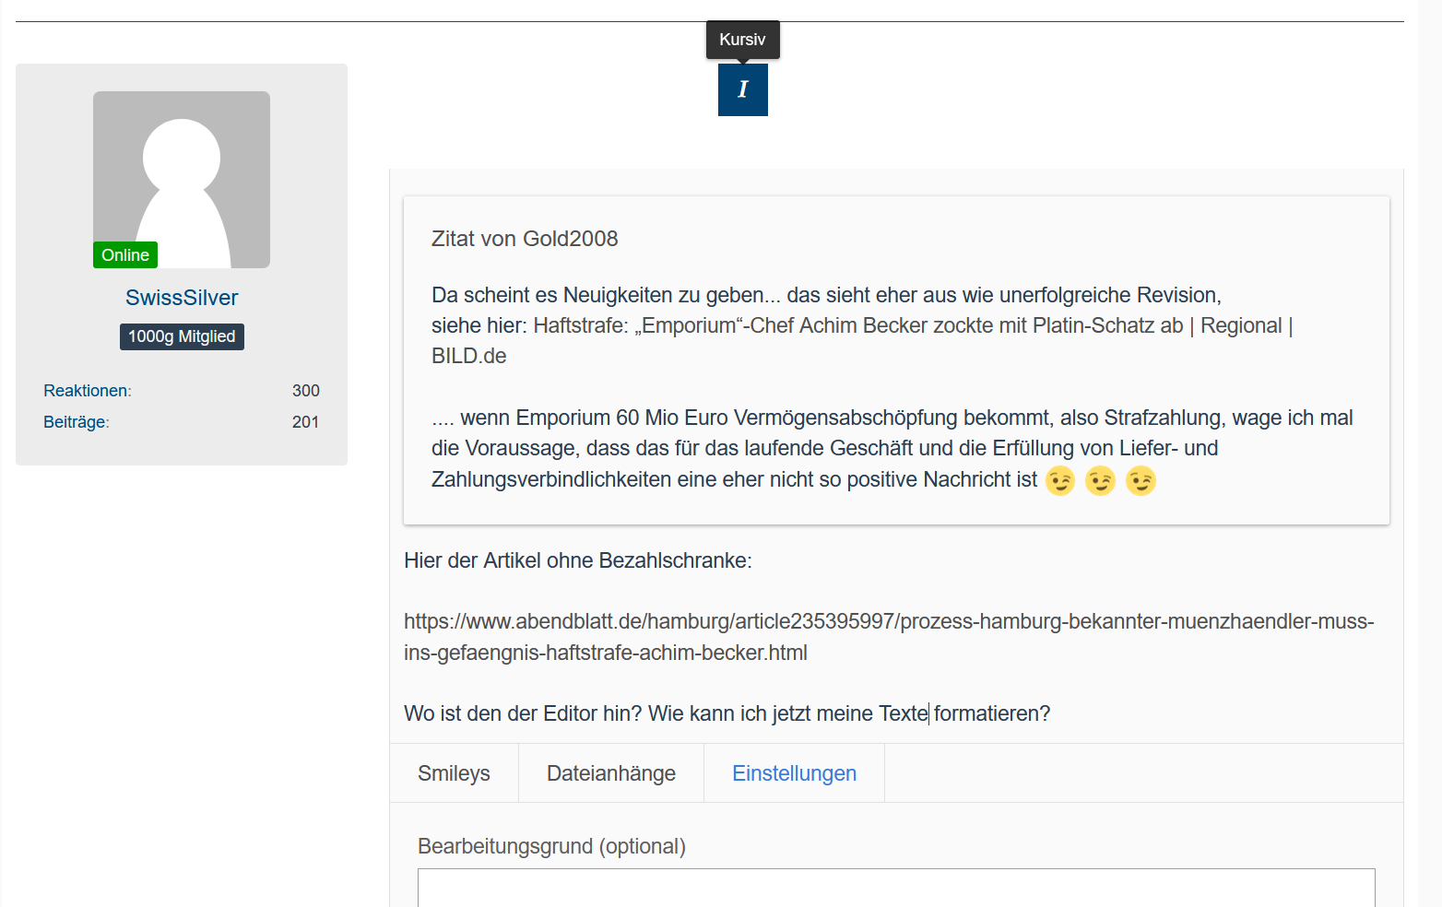Click the first winking smiley in quote
Image resolution: width=1442 pixels, height=907 pixels.
point(1060,481)
